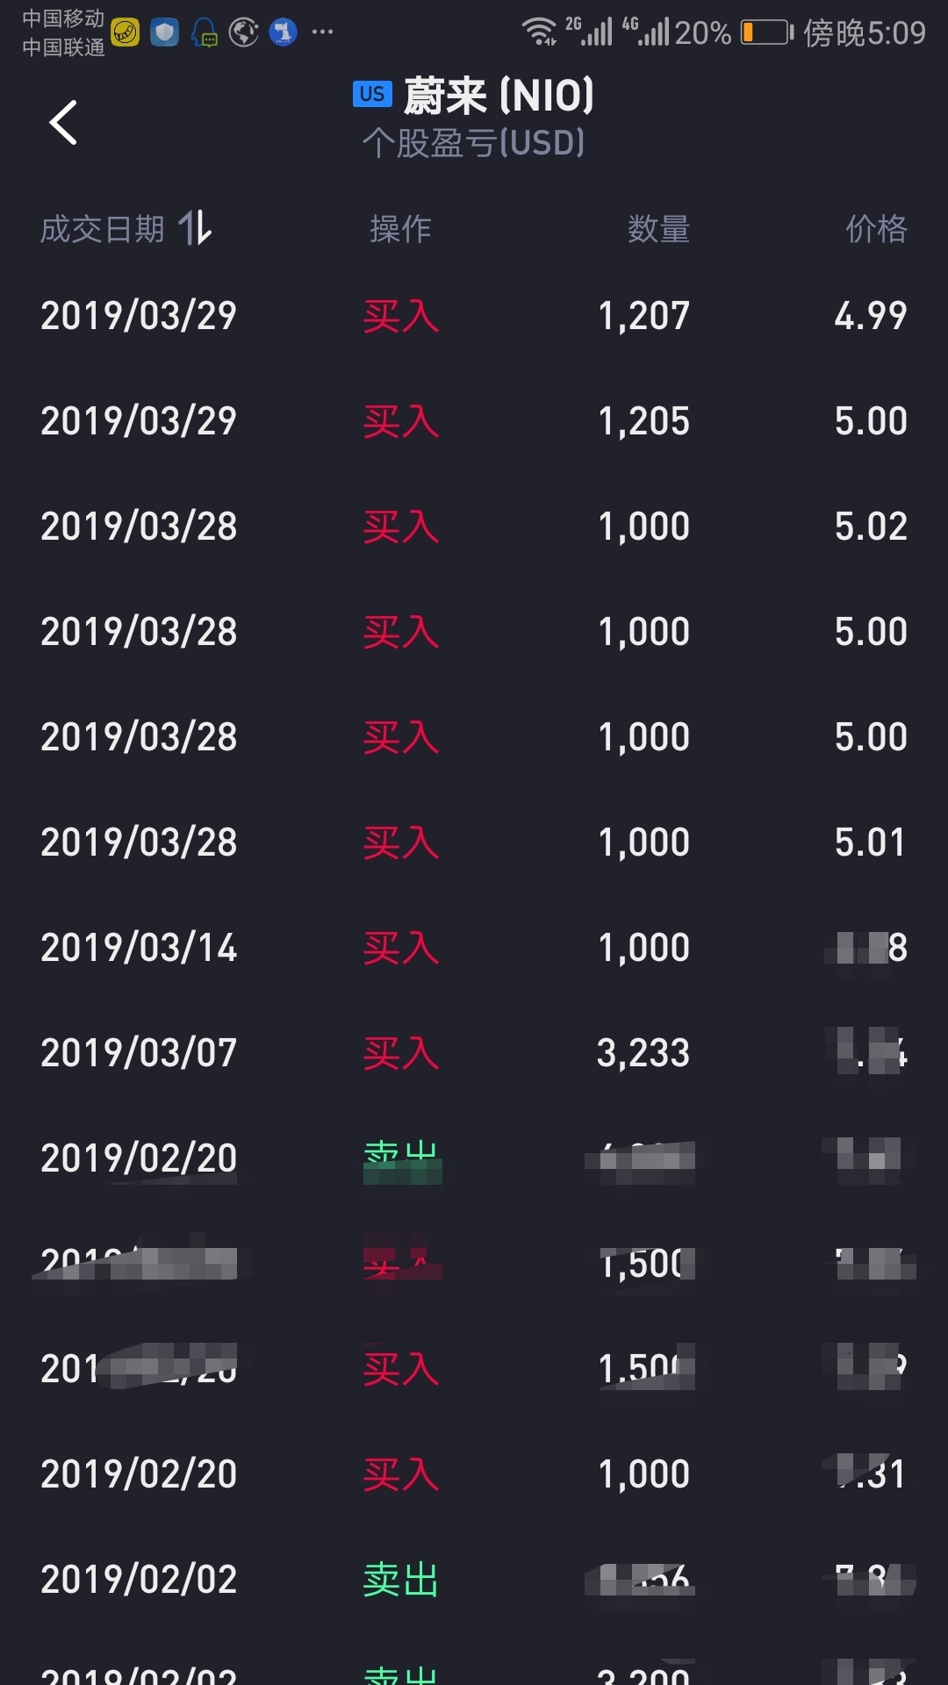The width and height of the screenshot is (948, 1685).
Task: Tap the battery status icon
Action: point(766,33)
